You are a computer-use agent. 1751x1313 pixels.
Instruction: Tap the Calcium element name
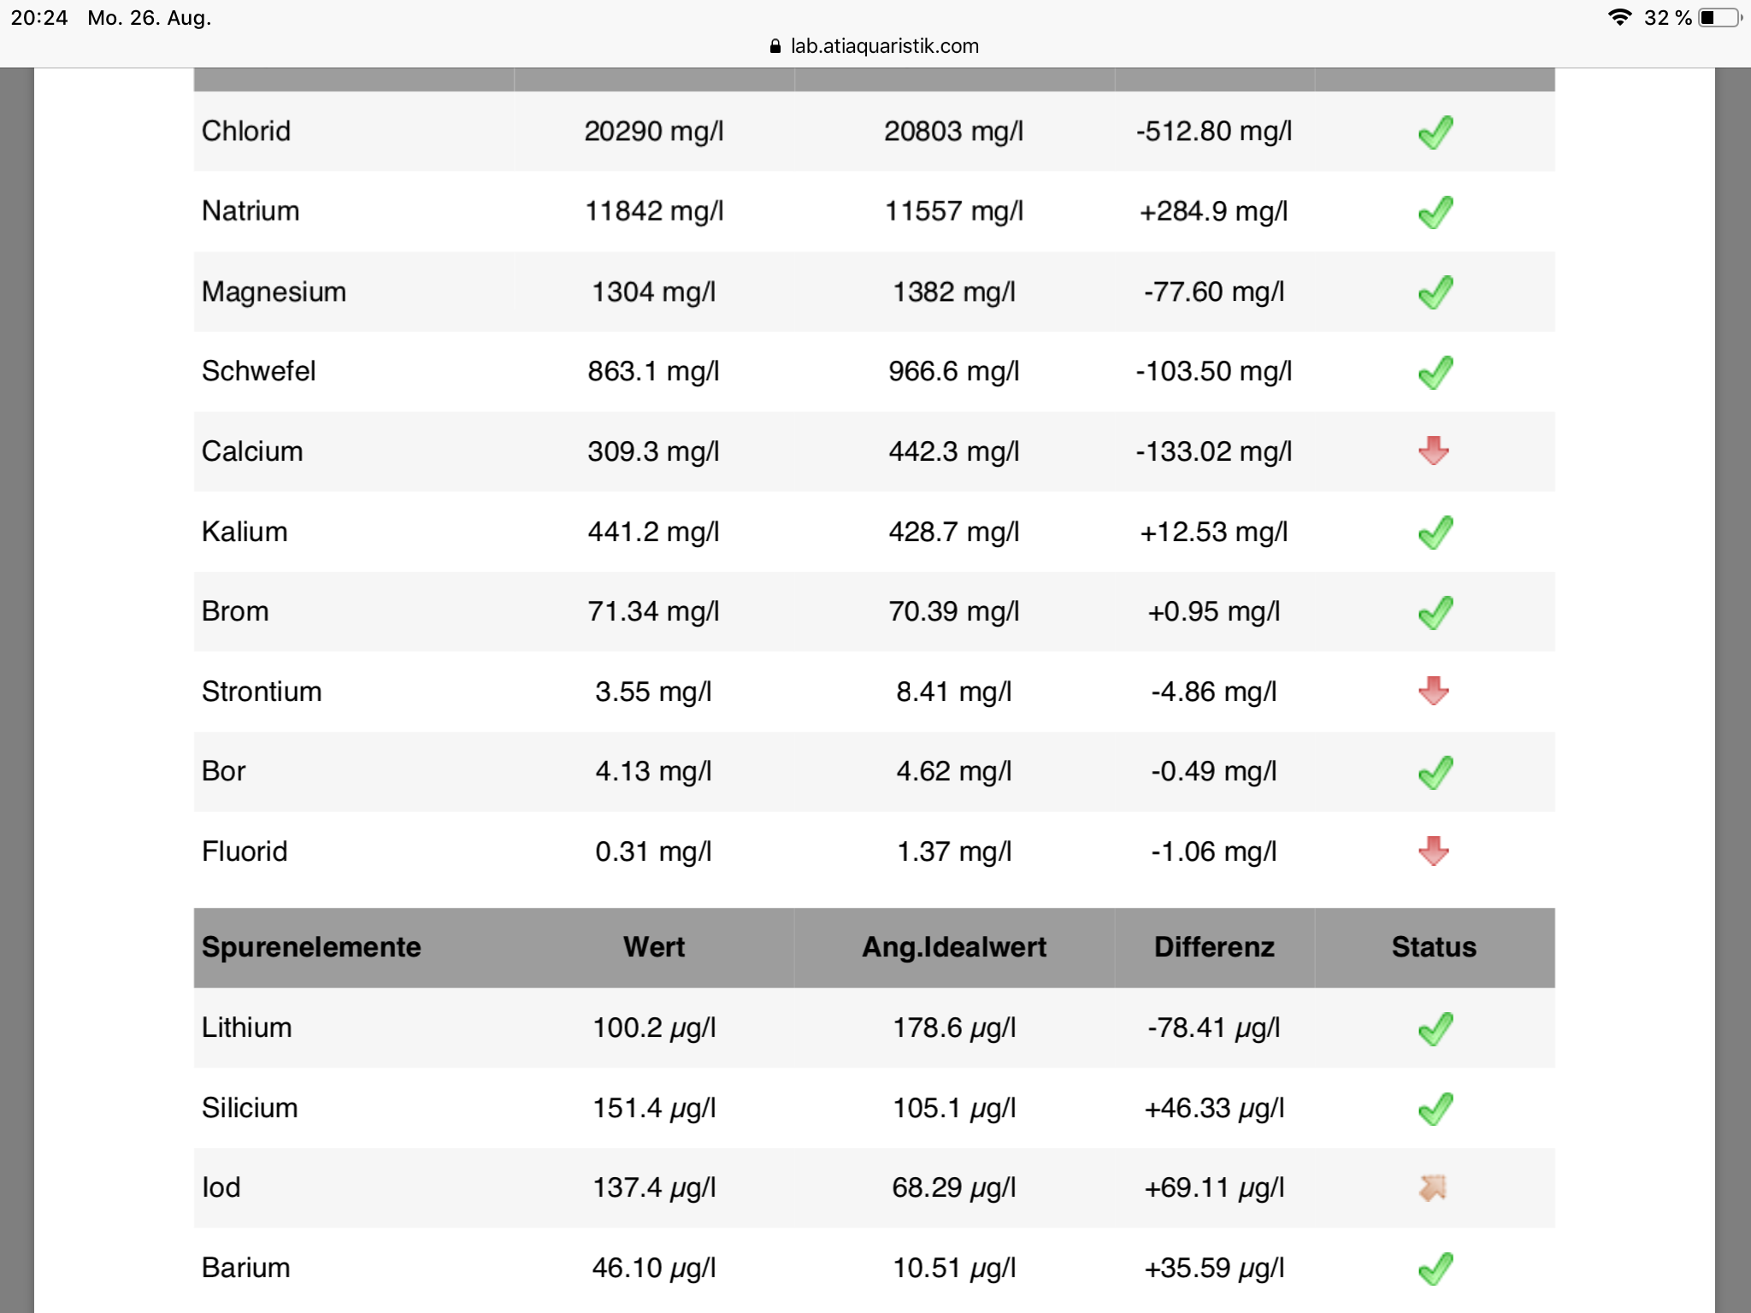click(x=252, y=451)
